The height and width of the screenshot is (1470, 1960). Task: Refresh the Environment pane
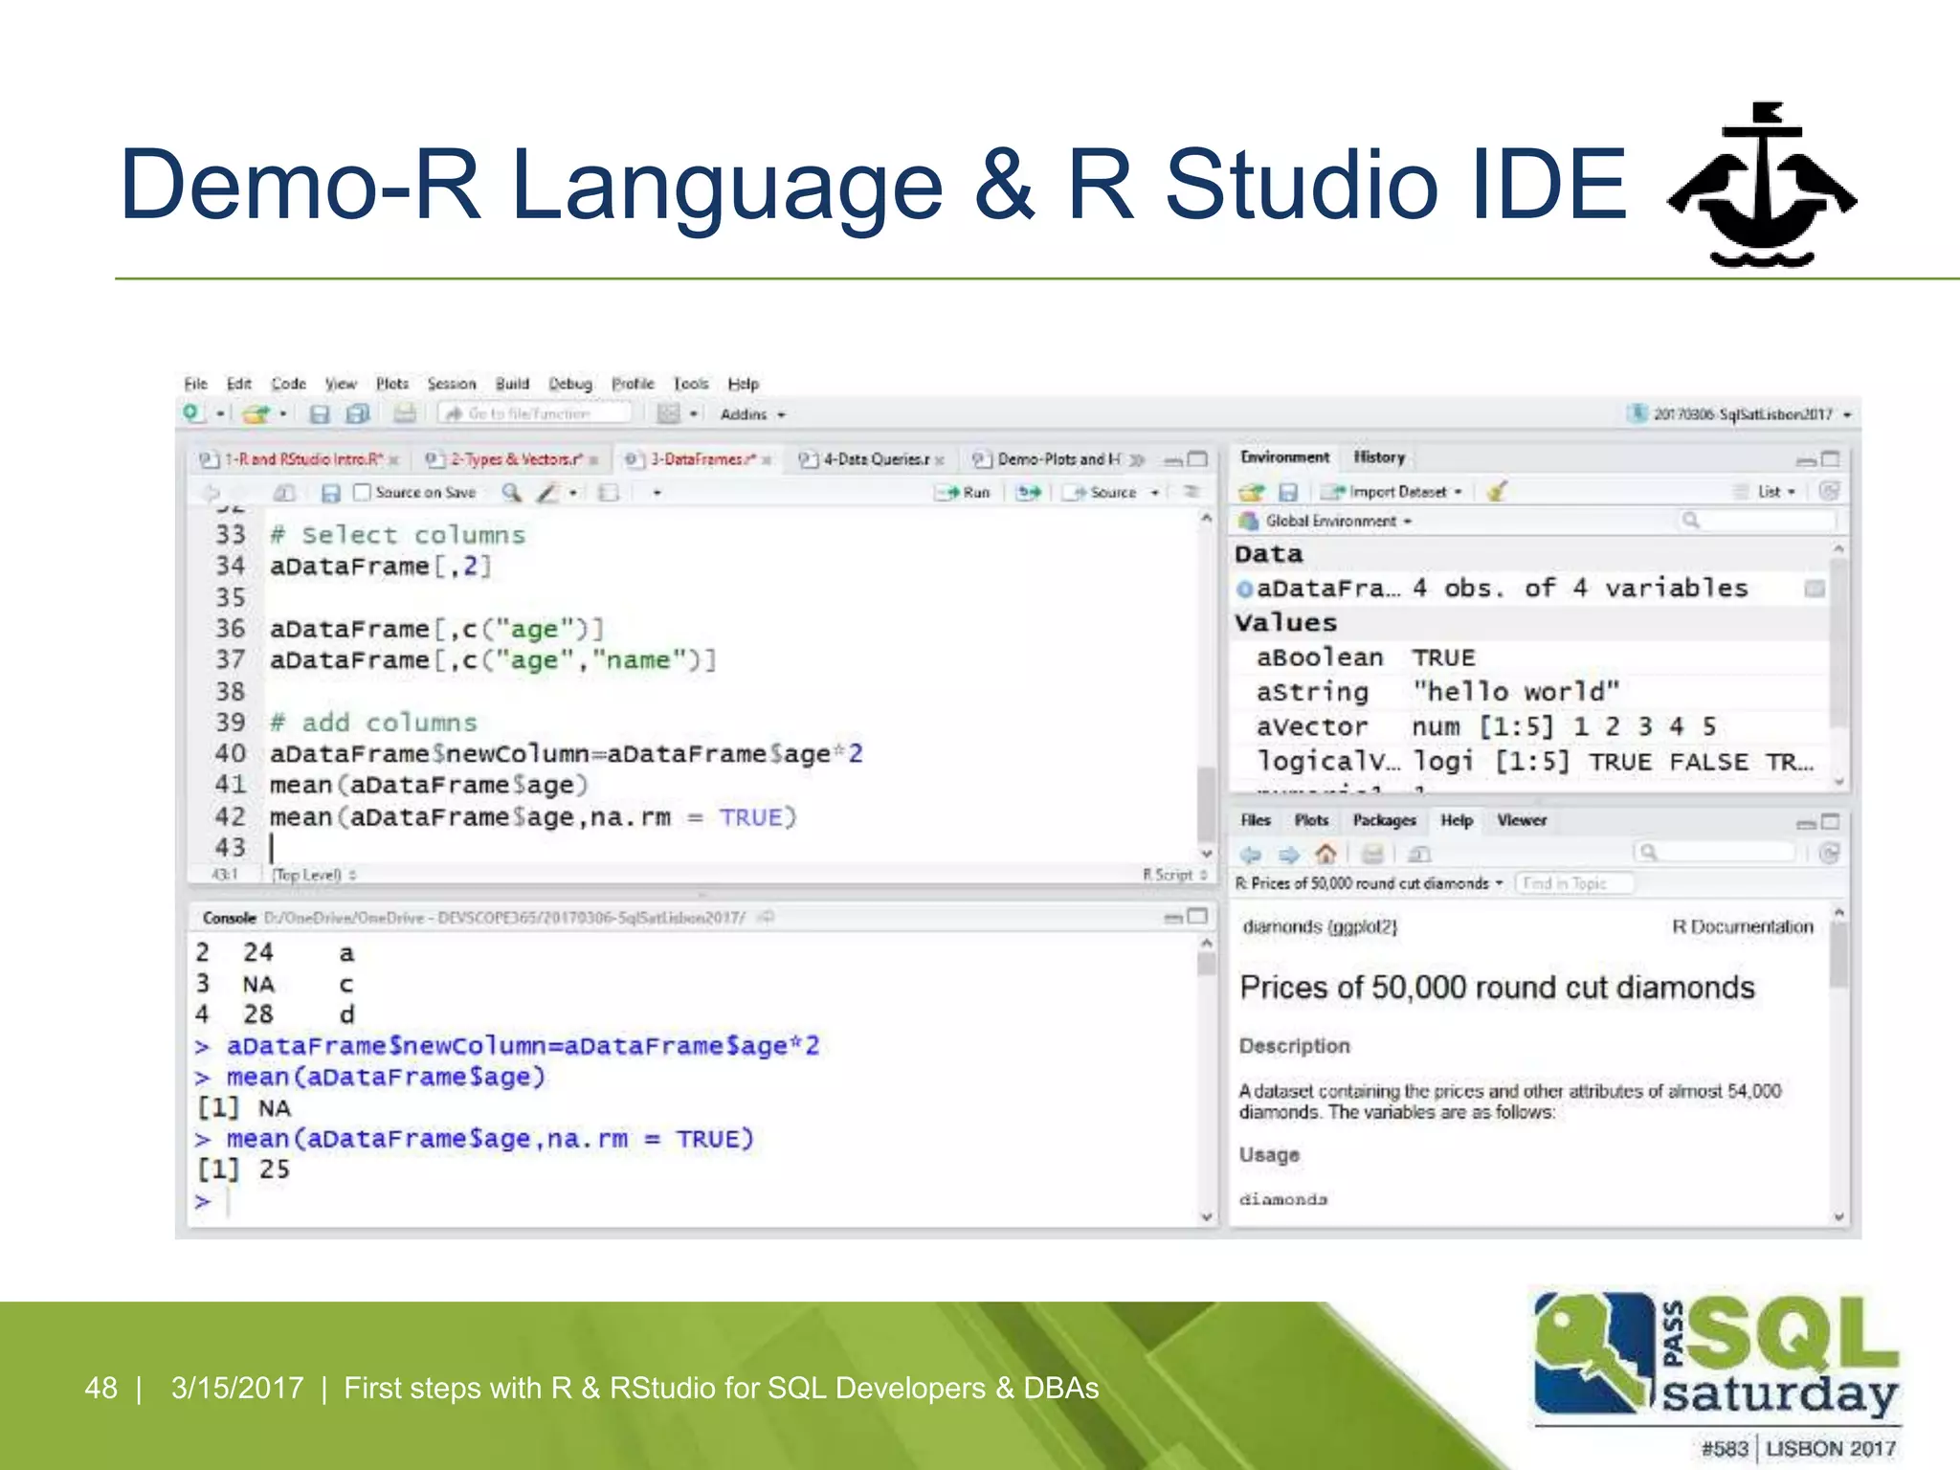[1829, 491]
